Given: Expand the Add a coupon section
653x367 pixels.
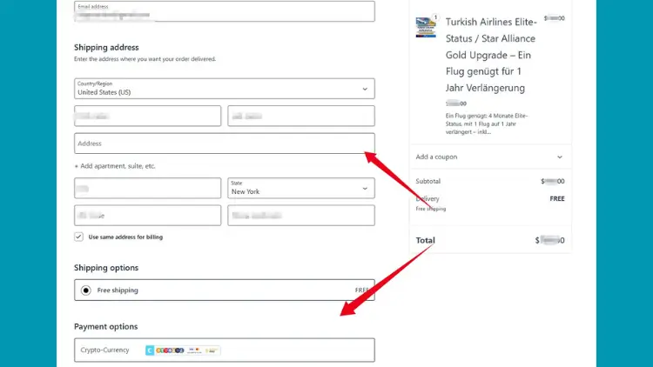Looking at the screenshot, I should [489, 157].
